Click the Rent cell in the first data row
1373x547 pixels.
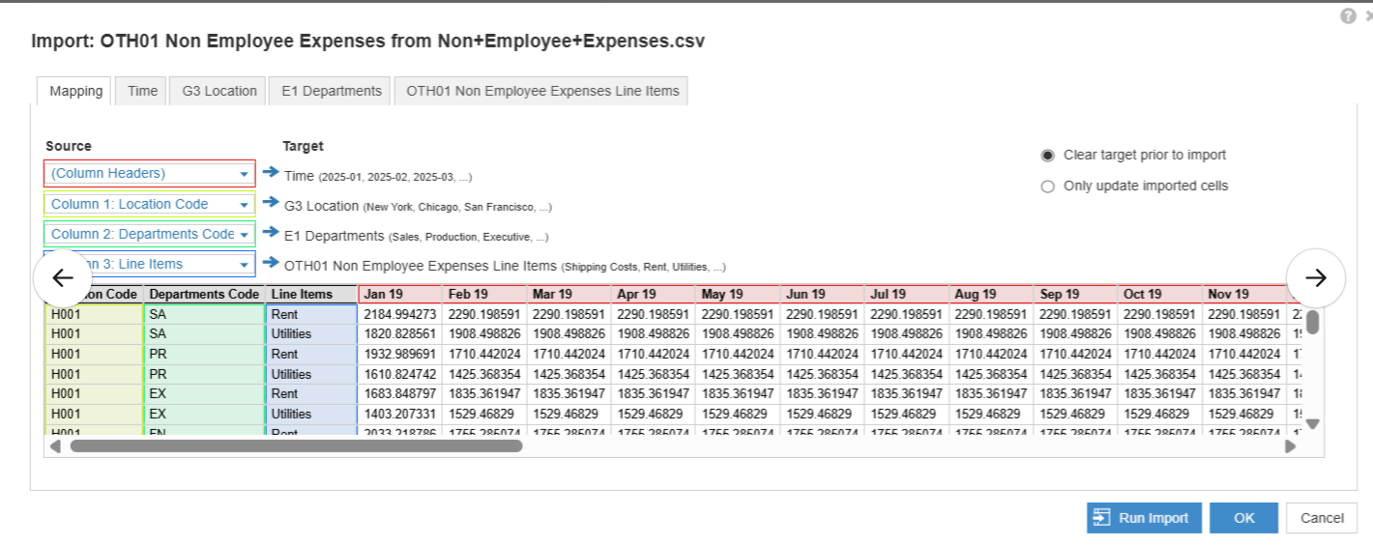[311, 314]
